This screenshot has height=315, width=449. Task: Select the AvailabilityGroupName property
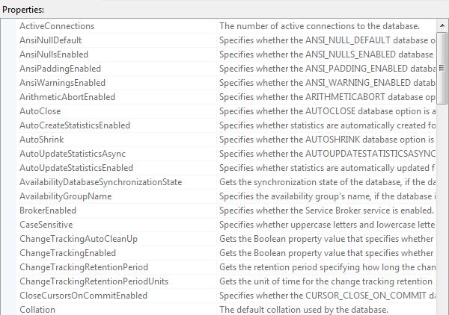pyautogui.click(x=66, y=196)
